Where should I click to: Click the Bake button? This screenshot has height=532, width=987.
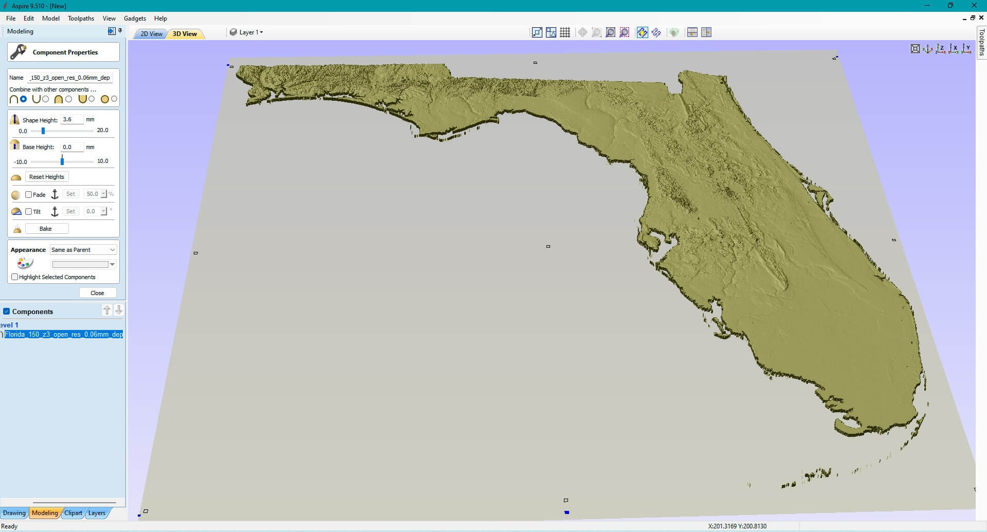[47, 229]
